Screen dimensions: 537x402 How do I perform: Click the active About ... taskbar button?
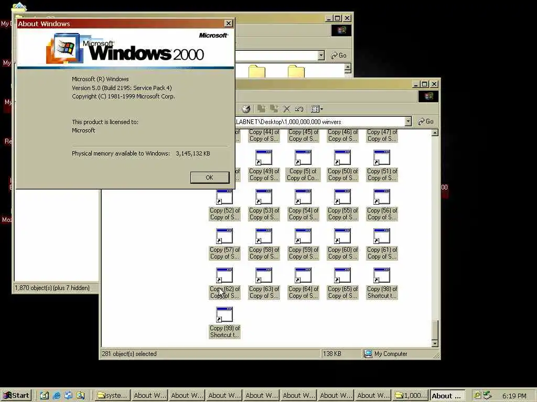click(x=448, y=396)
